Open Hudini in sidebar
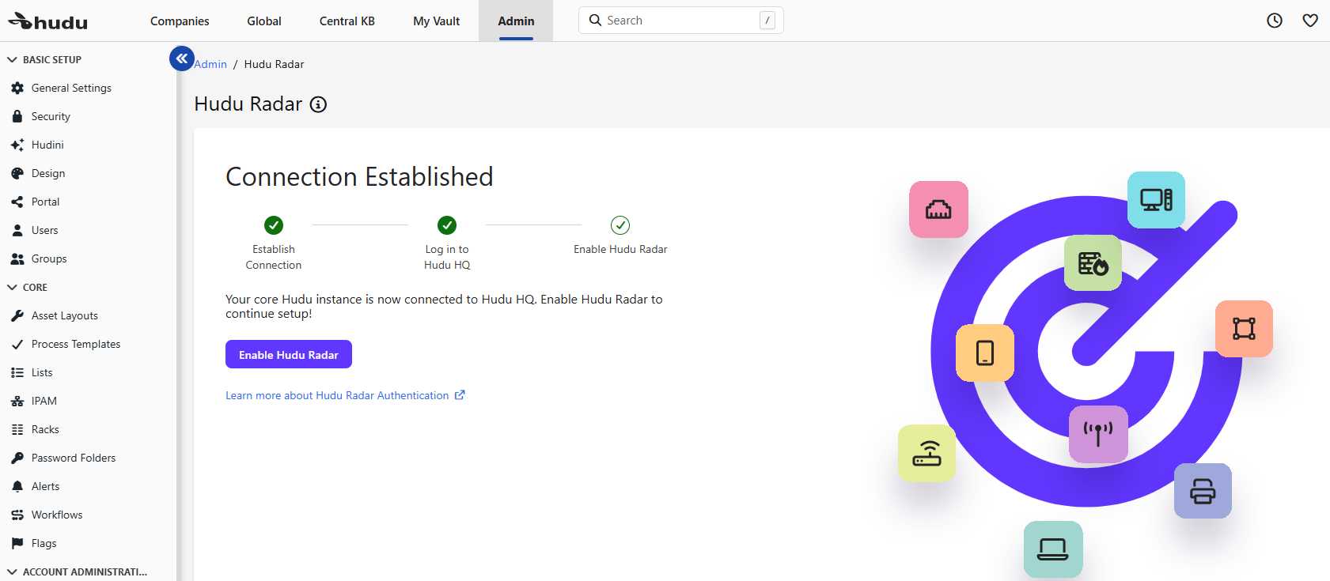This screenshot has width=1330, height=581. tap(47, 145)
